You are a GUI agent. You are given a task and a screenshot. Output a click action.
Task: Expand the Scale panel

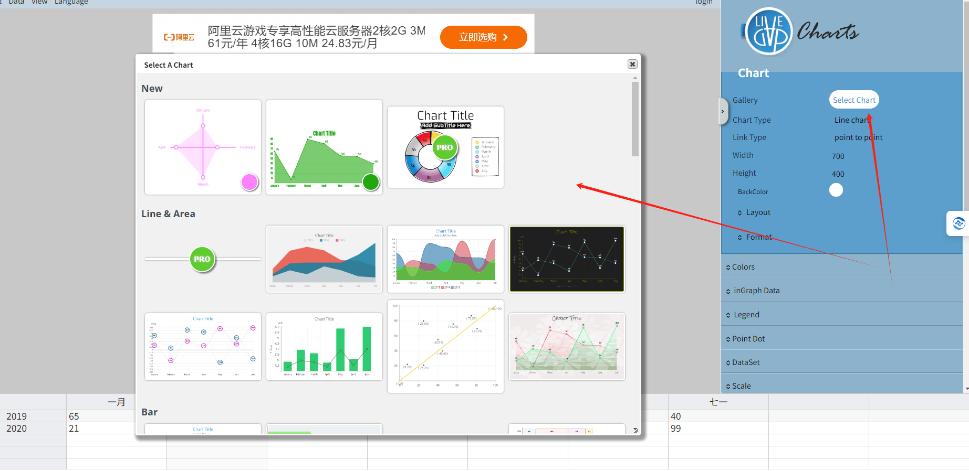841,386
